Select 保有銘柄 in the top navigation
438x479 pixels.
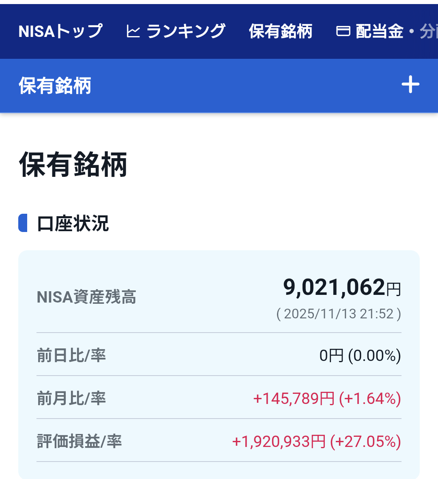(x=281, y=31)
